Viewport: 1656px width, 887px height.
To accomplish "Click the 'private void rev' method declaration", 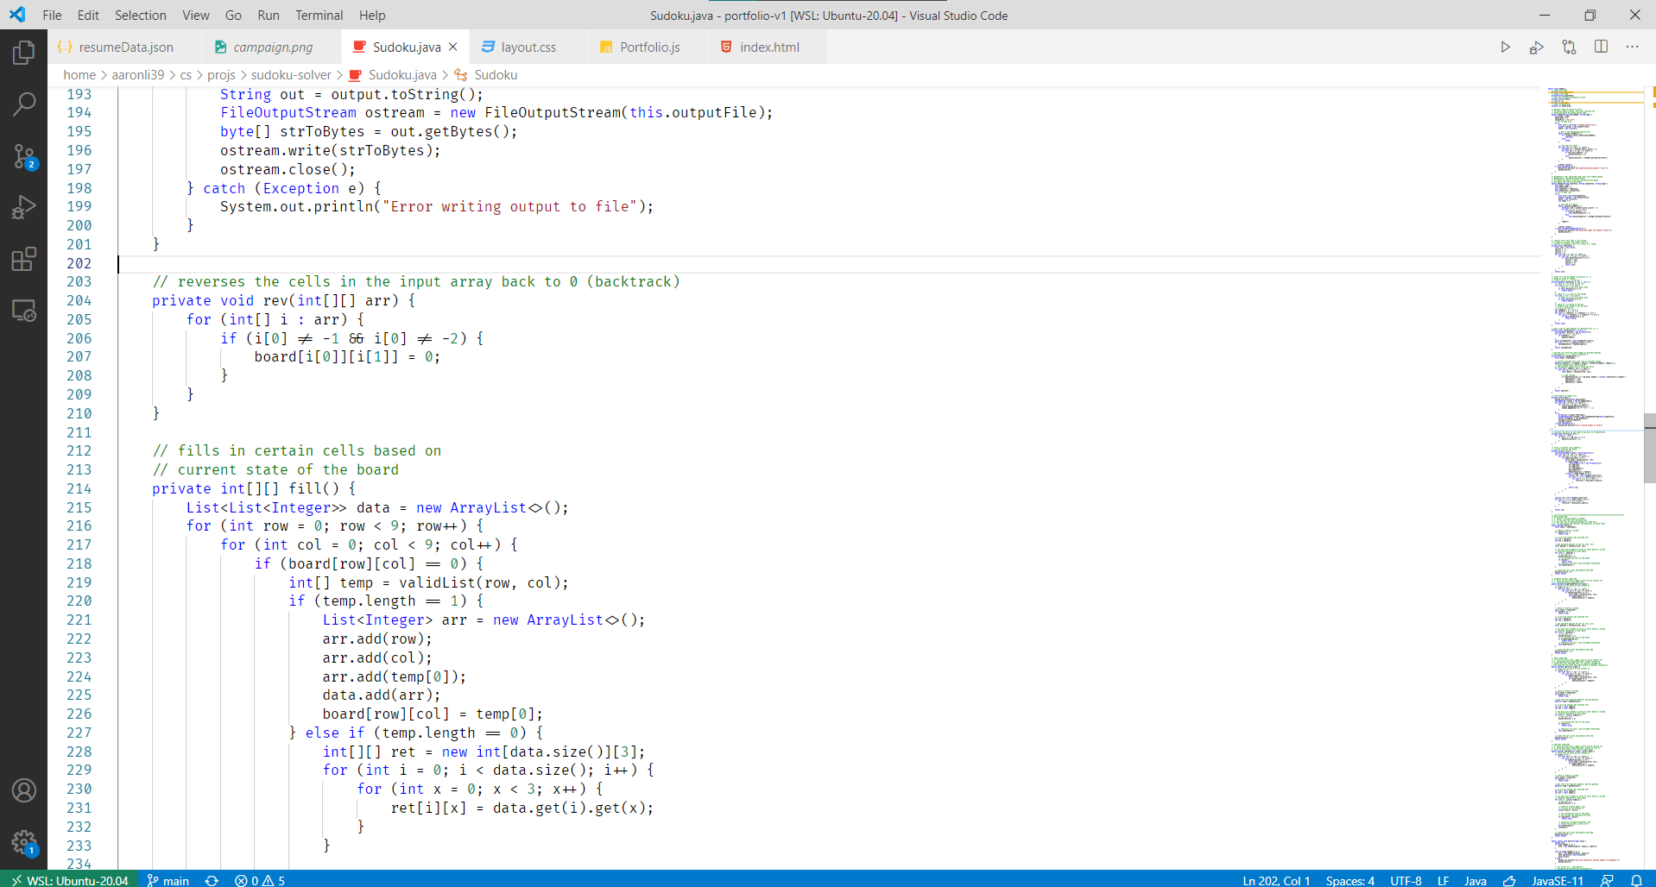I will coord(283,300).
